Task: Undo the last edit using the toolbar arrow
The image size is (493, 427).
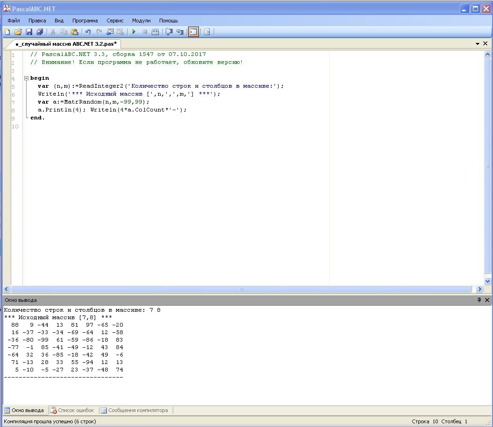Action: click(x=88, y=32)
